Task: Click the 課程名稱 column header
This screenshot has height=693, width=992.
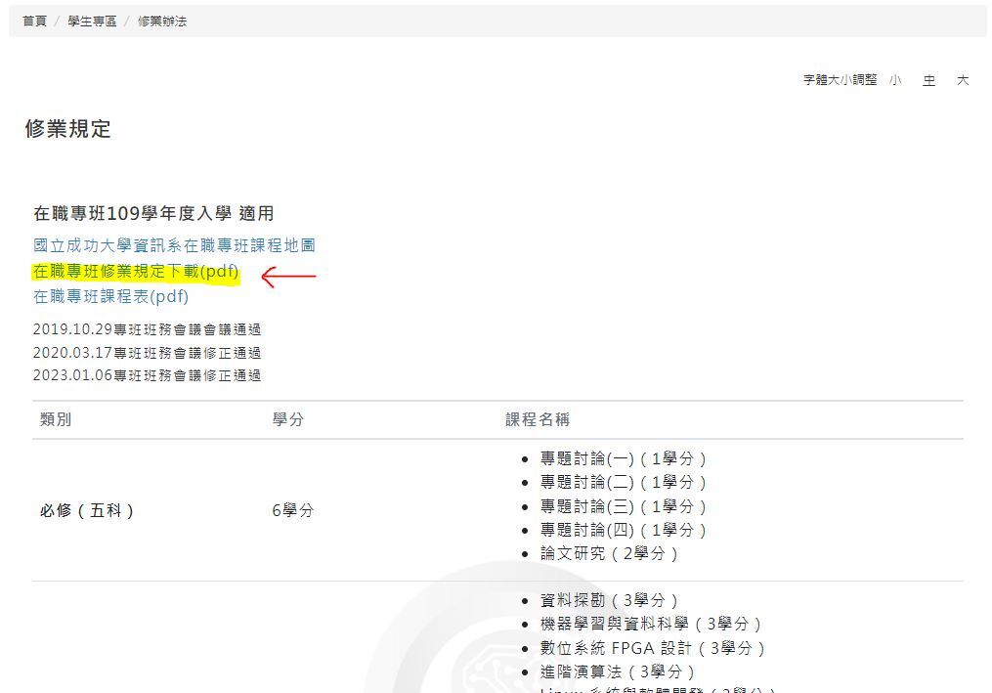Action: coord(538,419)
